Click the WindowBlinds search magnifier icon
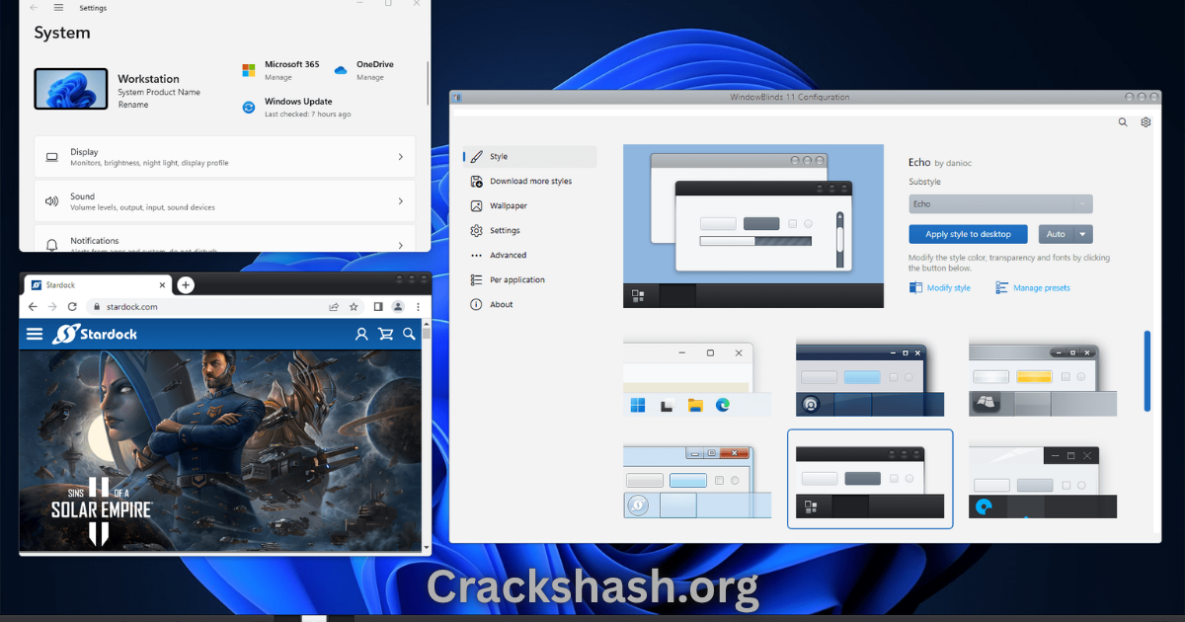The width and height of the screenshot is (1185, 622). pyautogui.click(x=1123, y=122)
